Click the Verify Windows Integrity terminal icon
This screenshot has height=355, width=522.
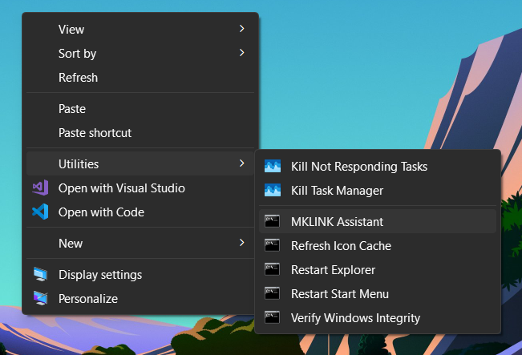(273, 318)
